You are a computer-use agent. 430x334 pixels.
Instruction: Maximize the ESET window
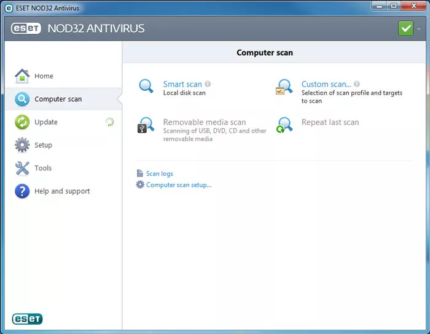tap(394, 6)
